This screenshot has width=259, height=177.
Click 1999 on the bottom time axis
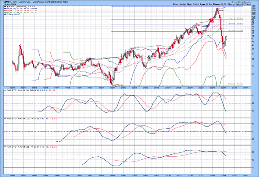[112, 175]
